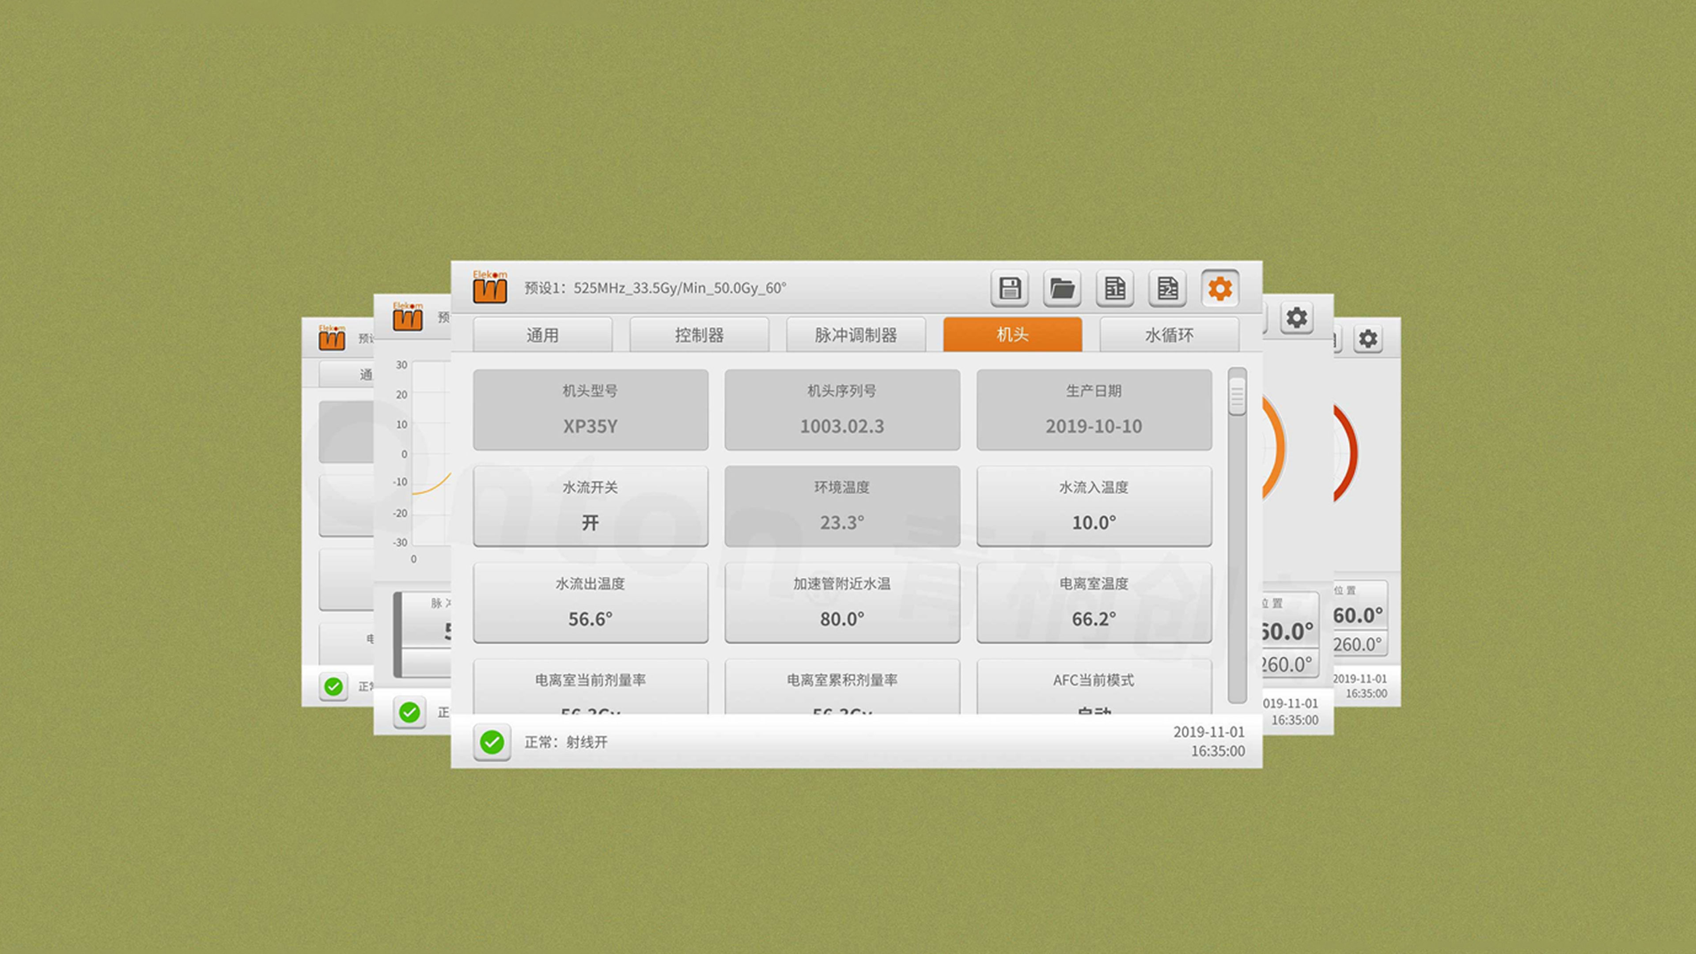Click the 电离室累积剂量率 card
Screen dimensions: 1696x954
842,686
